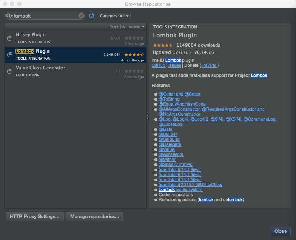Open the @Log, @Log4j link
The image size is (296, 240).
[218, 122]
